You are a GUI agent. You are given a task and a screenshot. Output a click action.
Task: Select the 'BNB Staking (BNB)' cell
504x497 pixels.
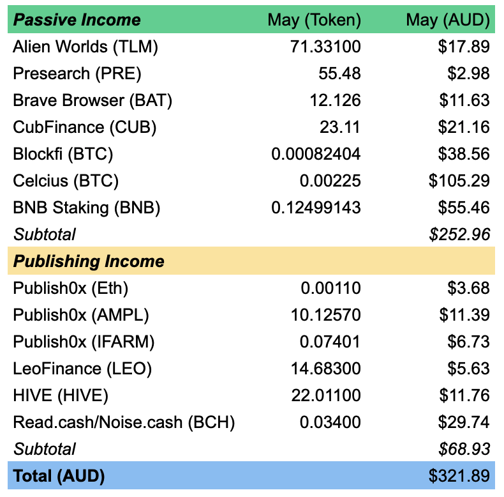click(x=87, y=208)
